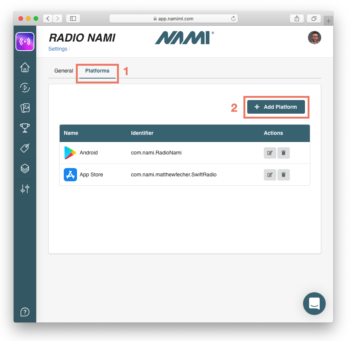Click the Actions column header
Viewport: 351px width, 341px height.
273,133
